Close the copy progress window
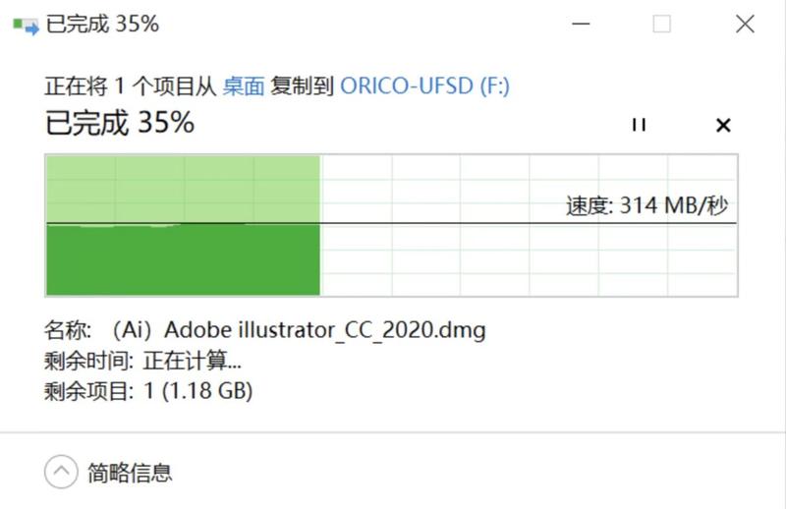The height and width of the screenshot is (509, 786). click(x=745, y=24)
